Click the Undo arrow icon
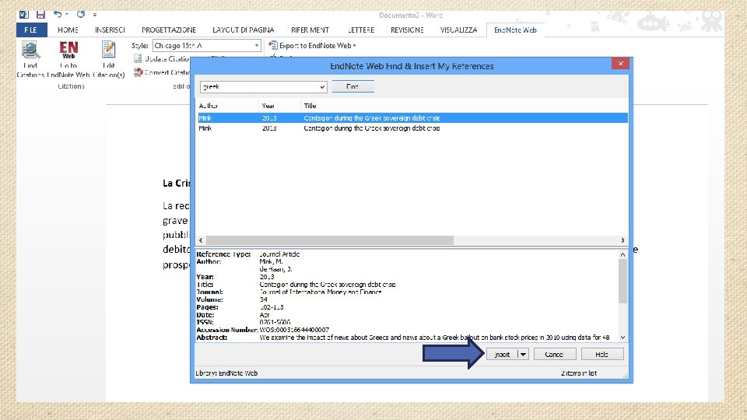The height and width of the screenshot is (420, 747). (x=58, y=14)
